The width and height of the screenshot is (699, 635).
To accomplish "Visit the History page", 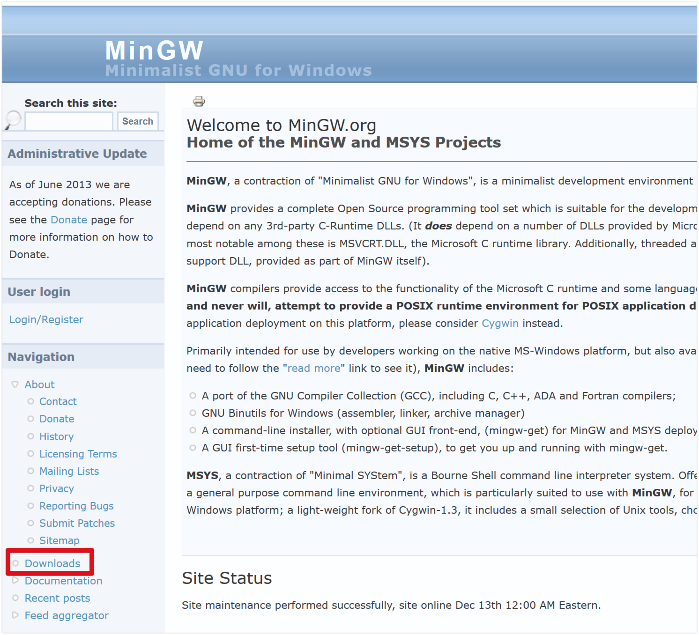I will [x=56, y=436].
